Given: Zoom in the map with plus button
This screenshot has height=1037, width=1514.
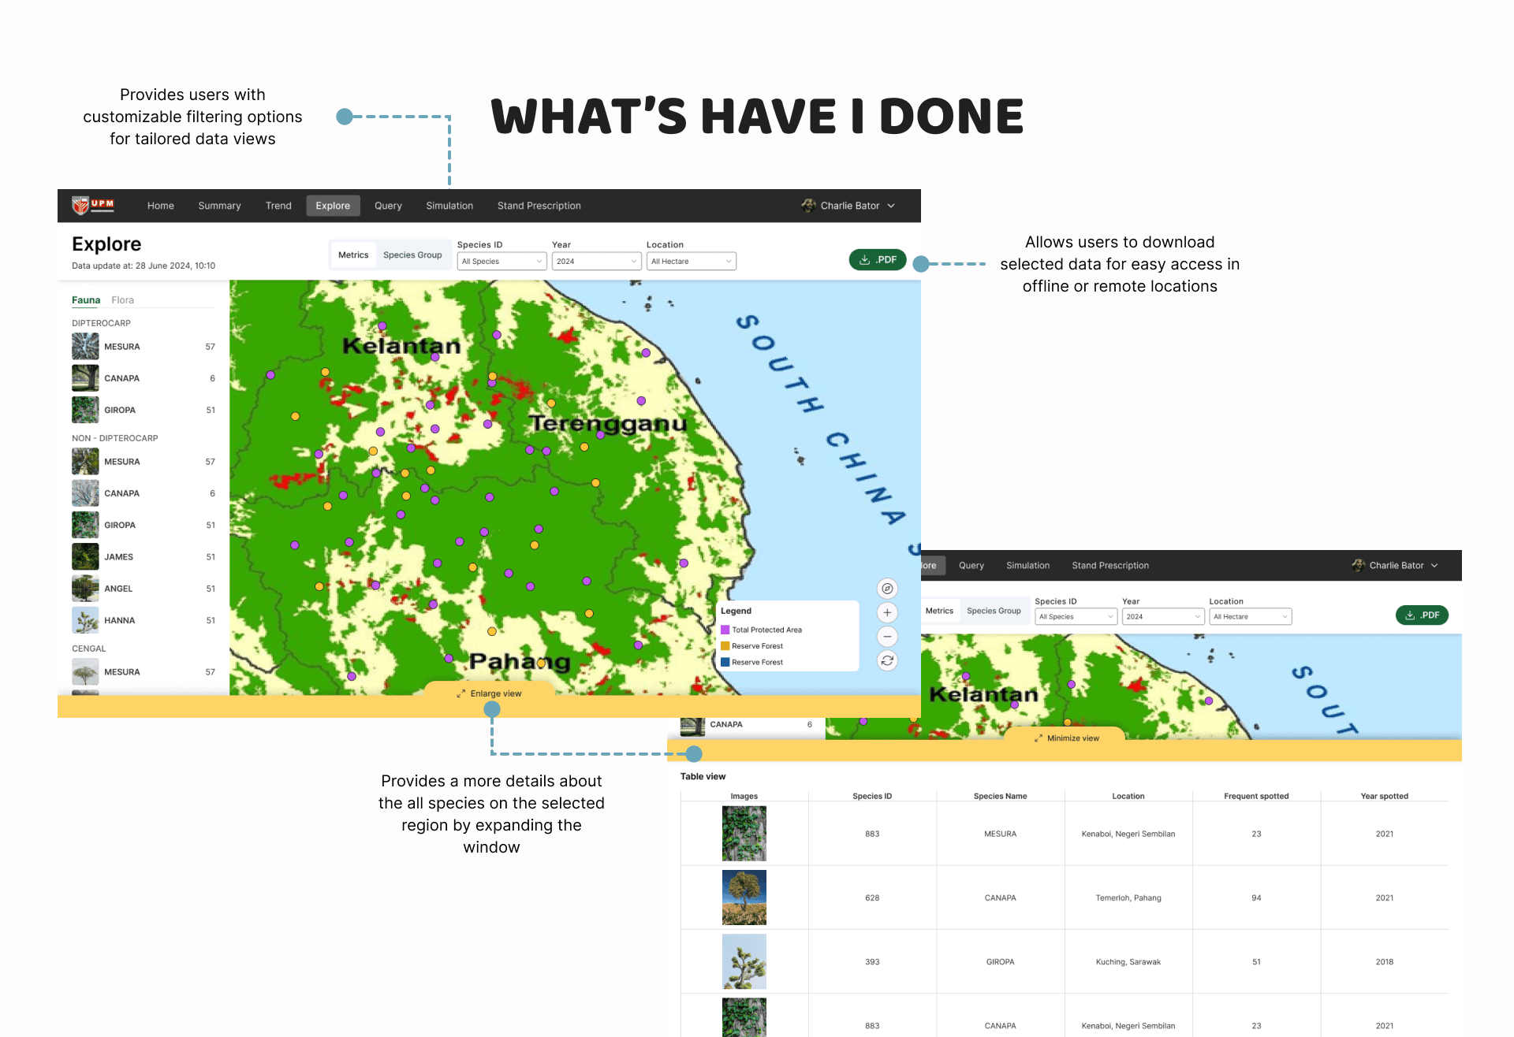Looking at the screenshot, I should tap(887, 612).
